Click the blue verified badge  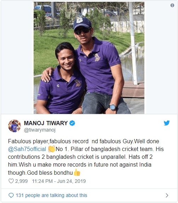pos(72,123)
